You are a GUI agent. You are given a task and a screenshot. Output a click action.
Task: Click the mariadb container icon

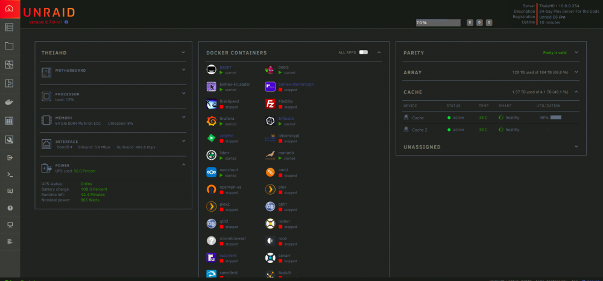pos(270,155)
